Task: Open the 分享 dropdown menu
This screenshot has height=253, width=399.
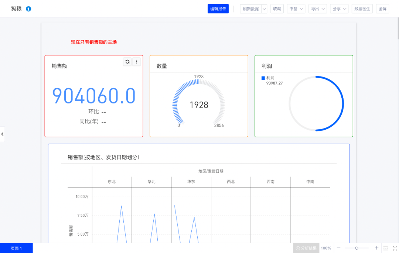Action: (339, 9)
